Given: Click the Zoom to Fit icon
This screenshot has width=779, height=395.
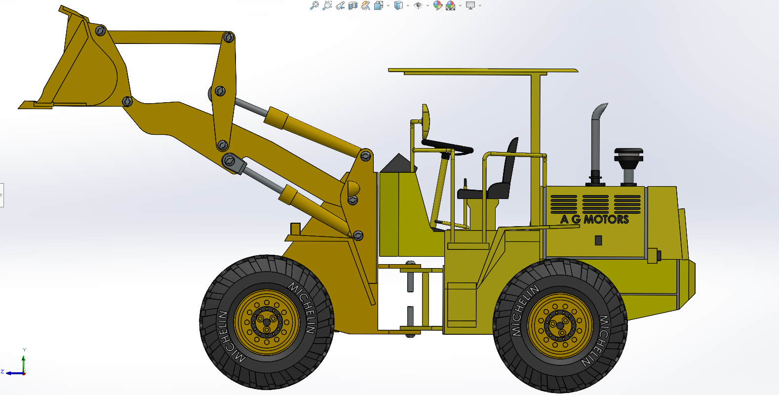Looking at the screenshot, I should (x=314, y=5).
